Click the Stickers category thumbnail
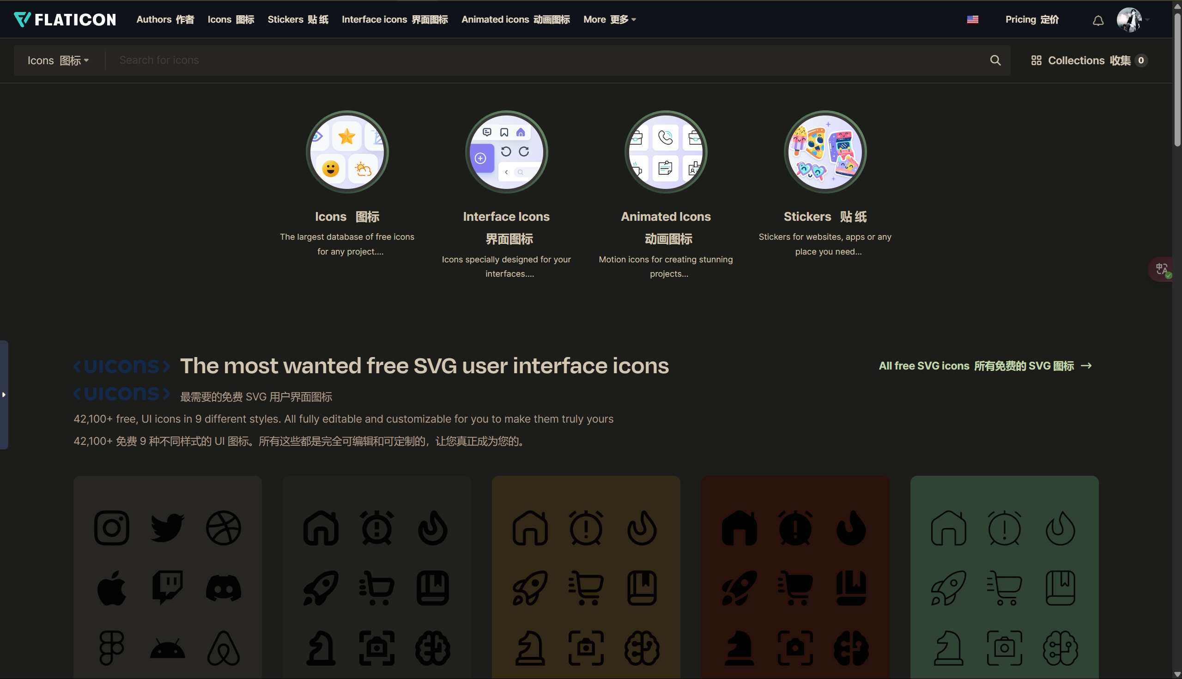The height and width of the screenshot is (679, 1182). coord(825,152)
